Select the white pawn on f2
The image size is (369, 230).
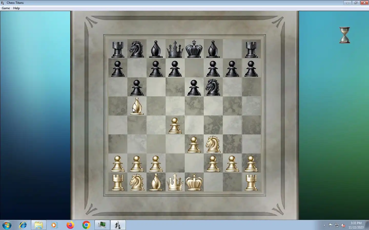[x=213, y=164]
